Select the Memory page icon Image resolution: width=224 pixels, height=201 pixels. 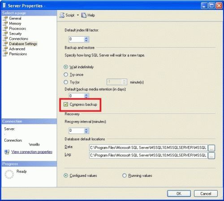(x=5, y=23)
